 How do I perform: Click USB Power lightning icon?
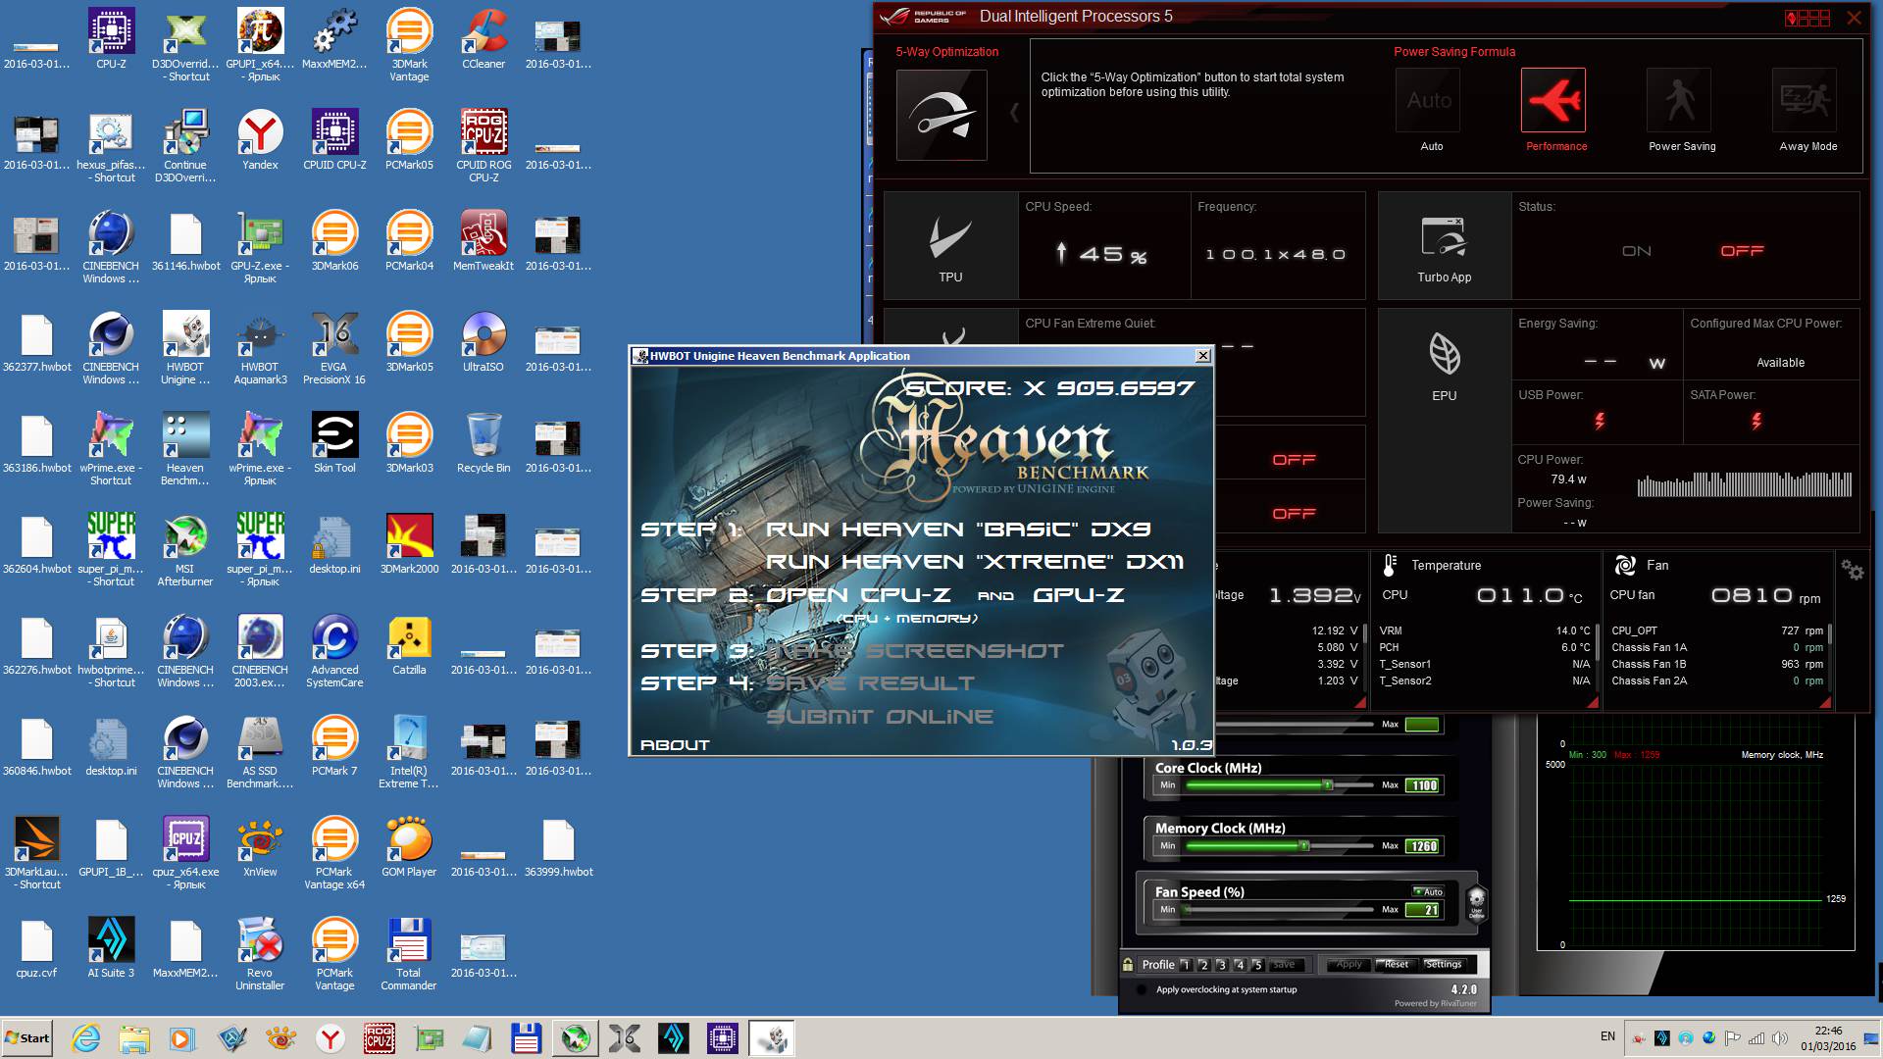(x=1600, y=422)
